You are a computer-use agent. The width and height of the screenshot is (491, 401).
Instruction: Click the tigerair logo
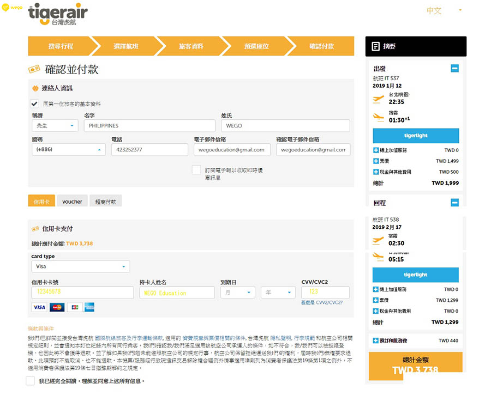pos(58,14)
